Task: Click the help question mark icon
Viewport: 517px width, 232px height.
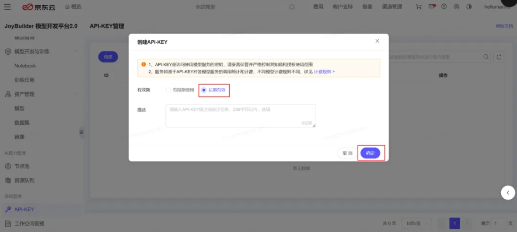Action: pos(444,7)
